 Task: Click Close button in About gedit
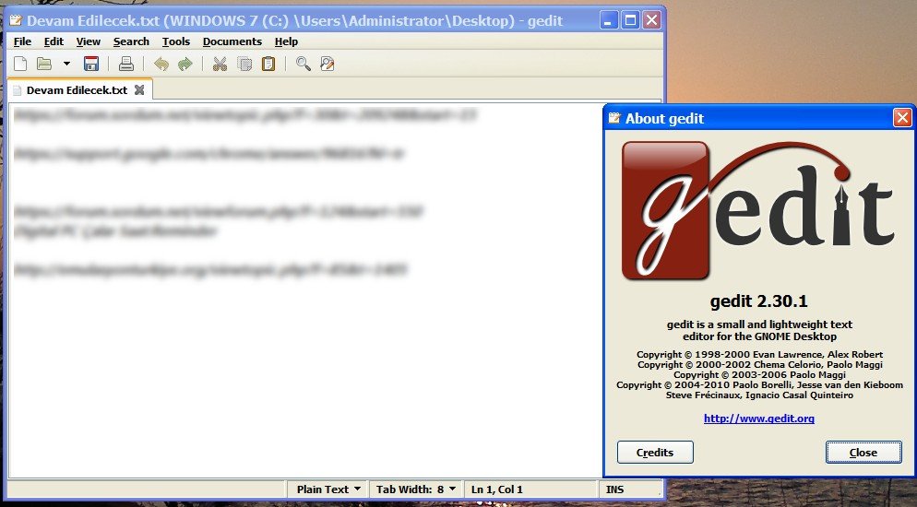(x=863, y=452)
